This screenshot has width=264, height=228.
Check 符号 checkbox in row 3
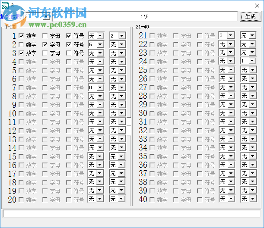69,53
